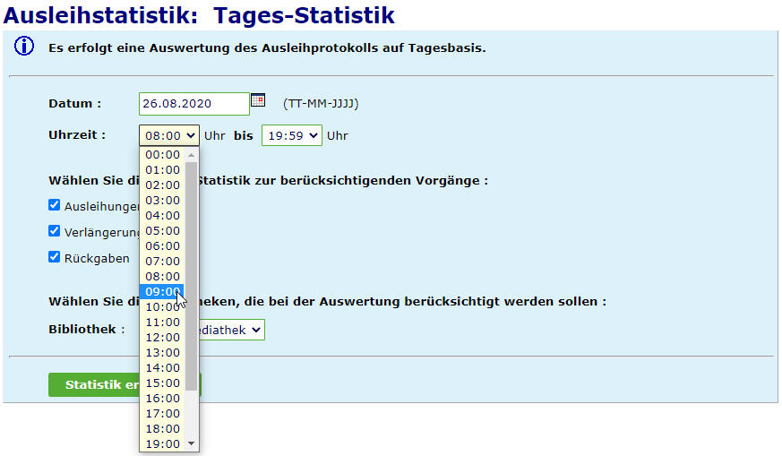782x456 pixels.
Task: Choose 07:00 from the time list
Action: [162, 261]
